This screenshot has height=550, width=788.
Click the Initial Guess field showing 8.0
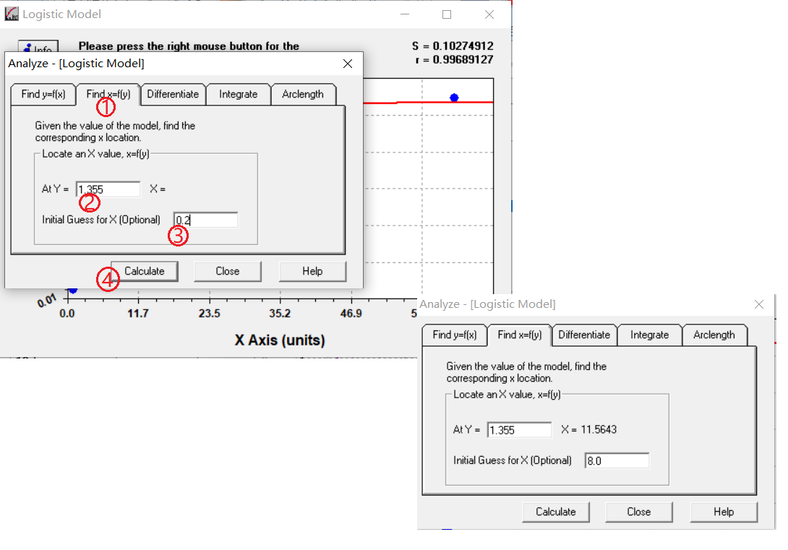616,460
